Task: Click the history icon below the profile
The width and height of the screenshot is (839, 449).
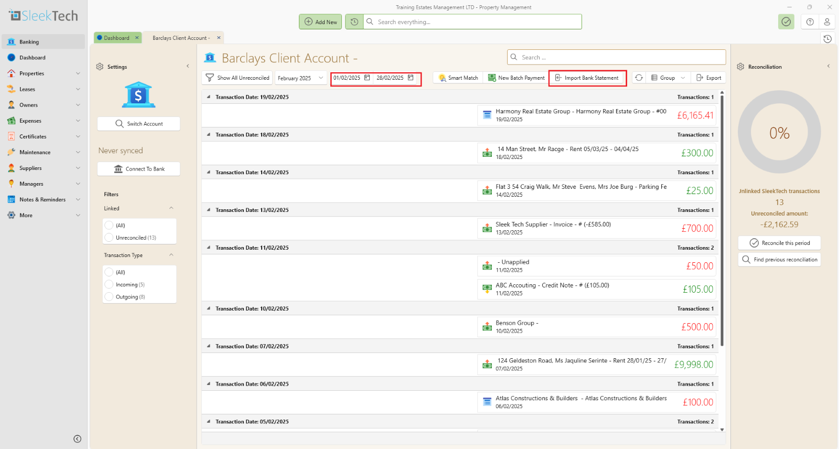Action: pyautogui.click(x=827, y=39)
